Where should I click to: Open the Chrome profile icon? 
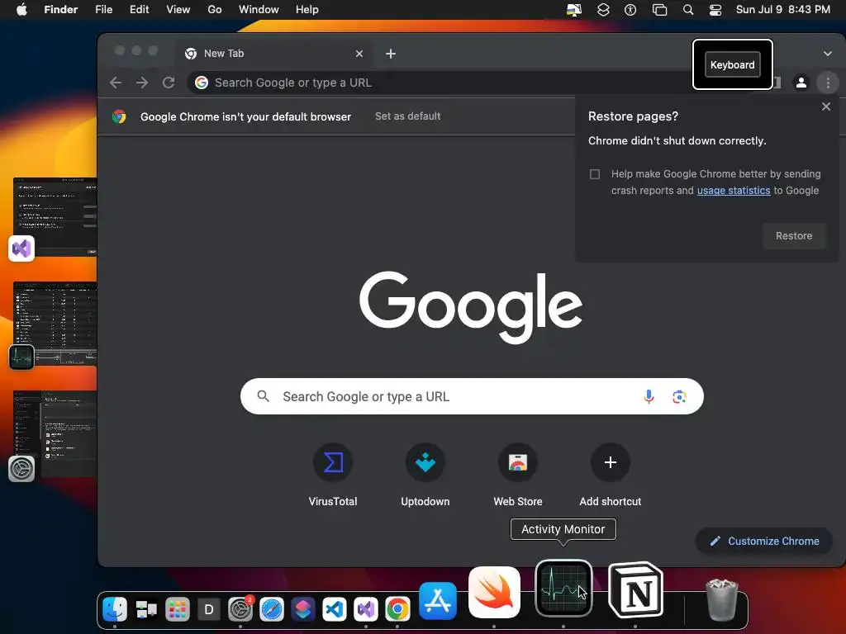click(x=801, y=83)
